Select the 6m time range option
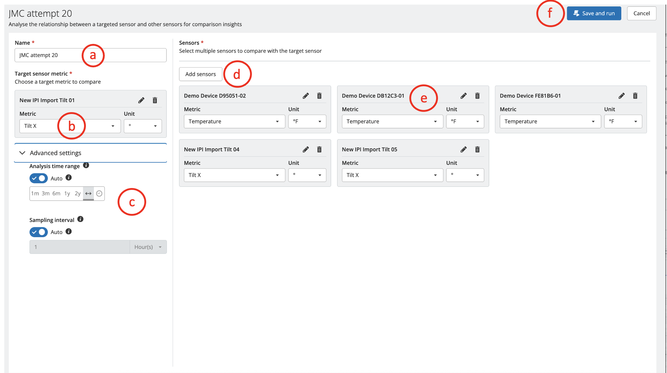The image size is (667, 373). click(56, 194)
